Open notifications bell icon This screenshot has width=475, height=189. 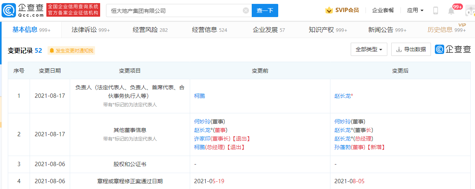click(451, 11)
